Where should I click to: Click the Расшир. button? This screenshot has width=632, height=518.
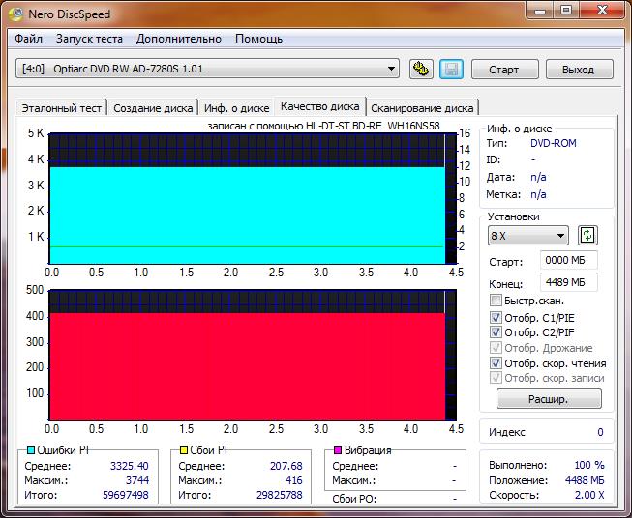point(548,399)
